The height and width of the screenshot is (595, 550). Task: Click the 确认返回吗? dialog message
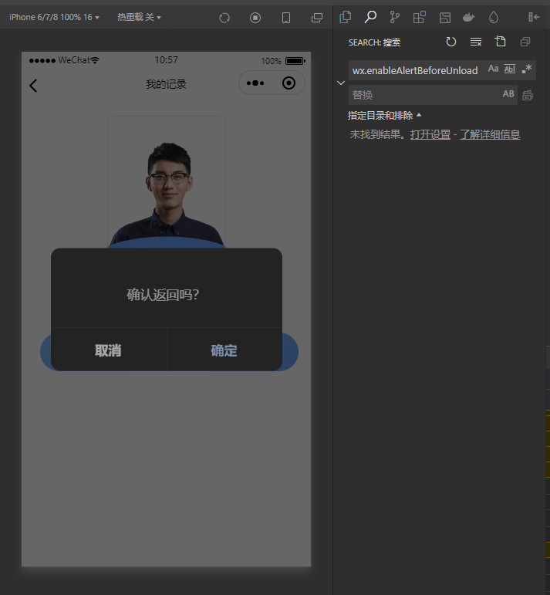(x=163, y=295)
